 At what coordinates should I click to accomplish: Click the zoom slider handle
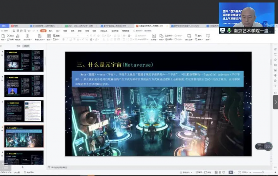(x=263, y=172)
